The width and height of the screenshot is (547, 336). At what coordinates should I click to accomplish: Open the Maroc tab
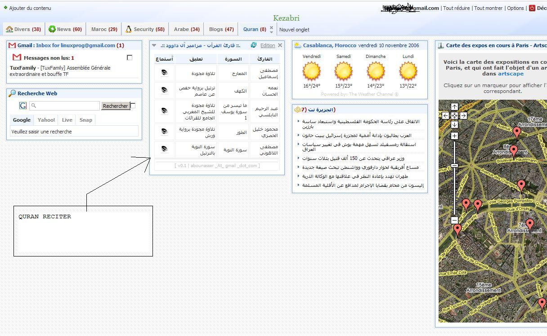click(104, 29)
